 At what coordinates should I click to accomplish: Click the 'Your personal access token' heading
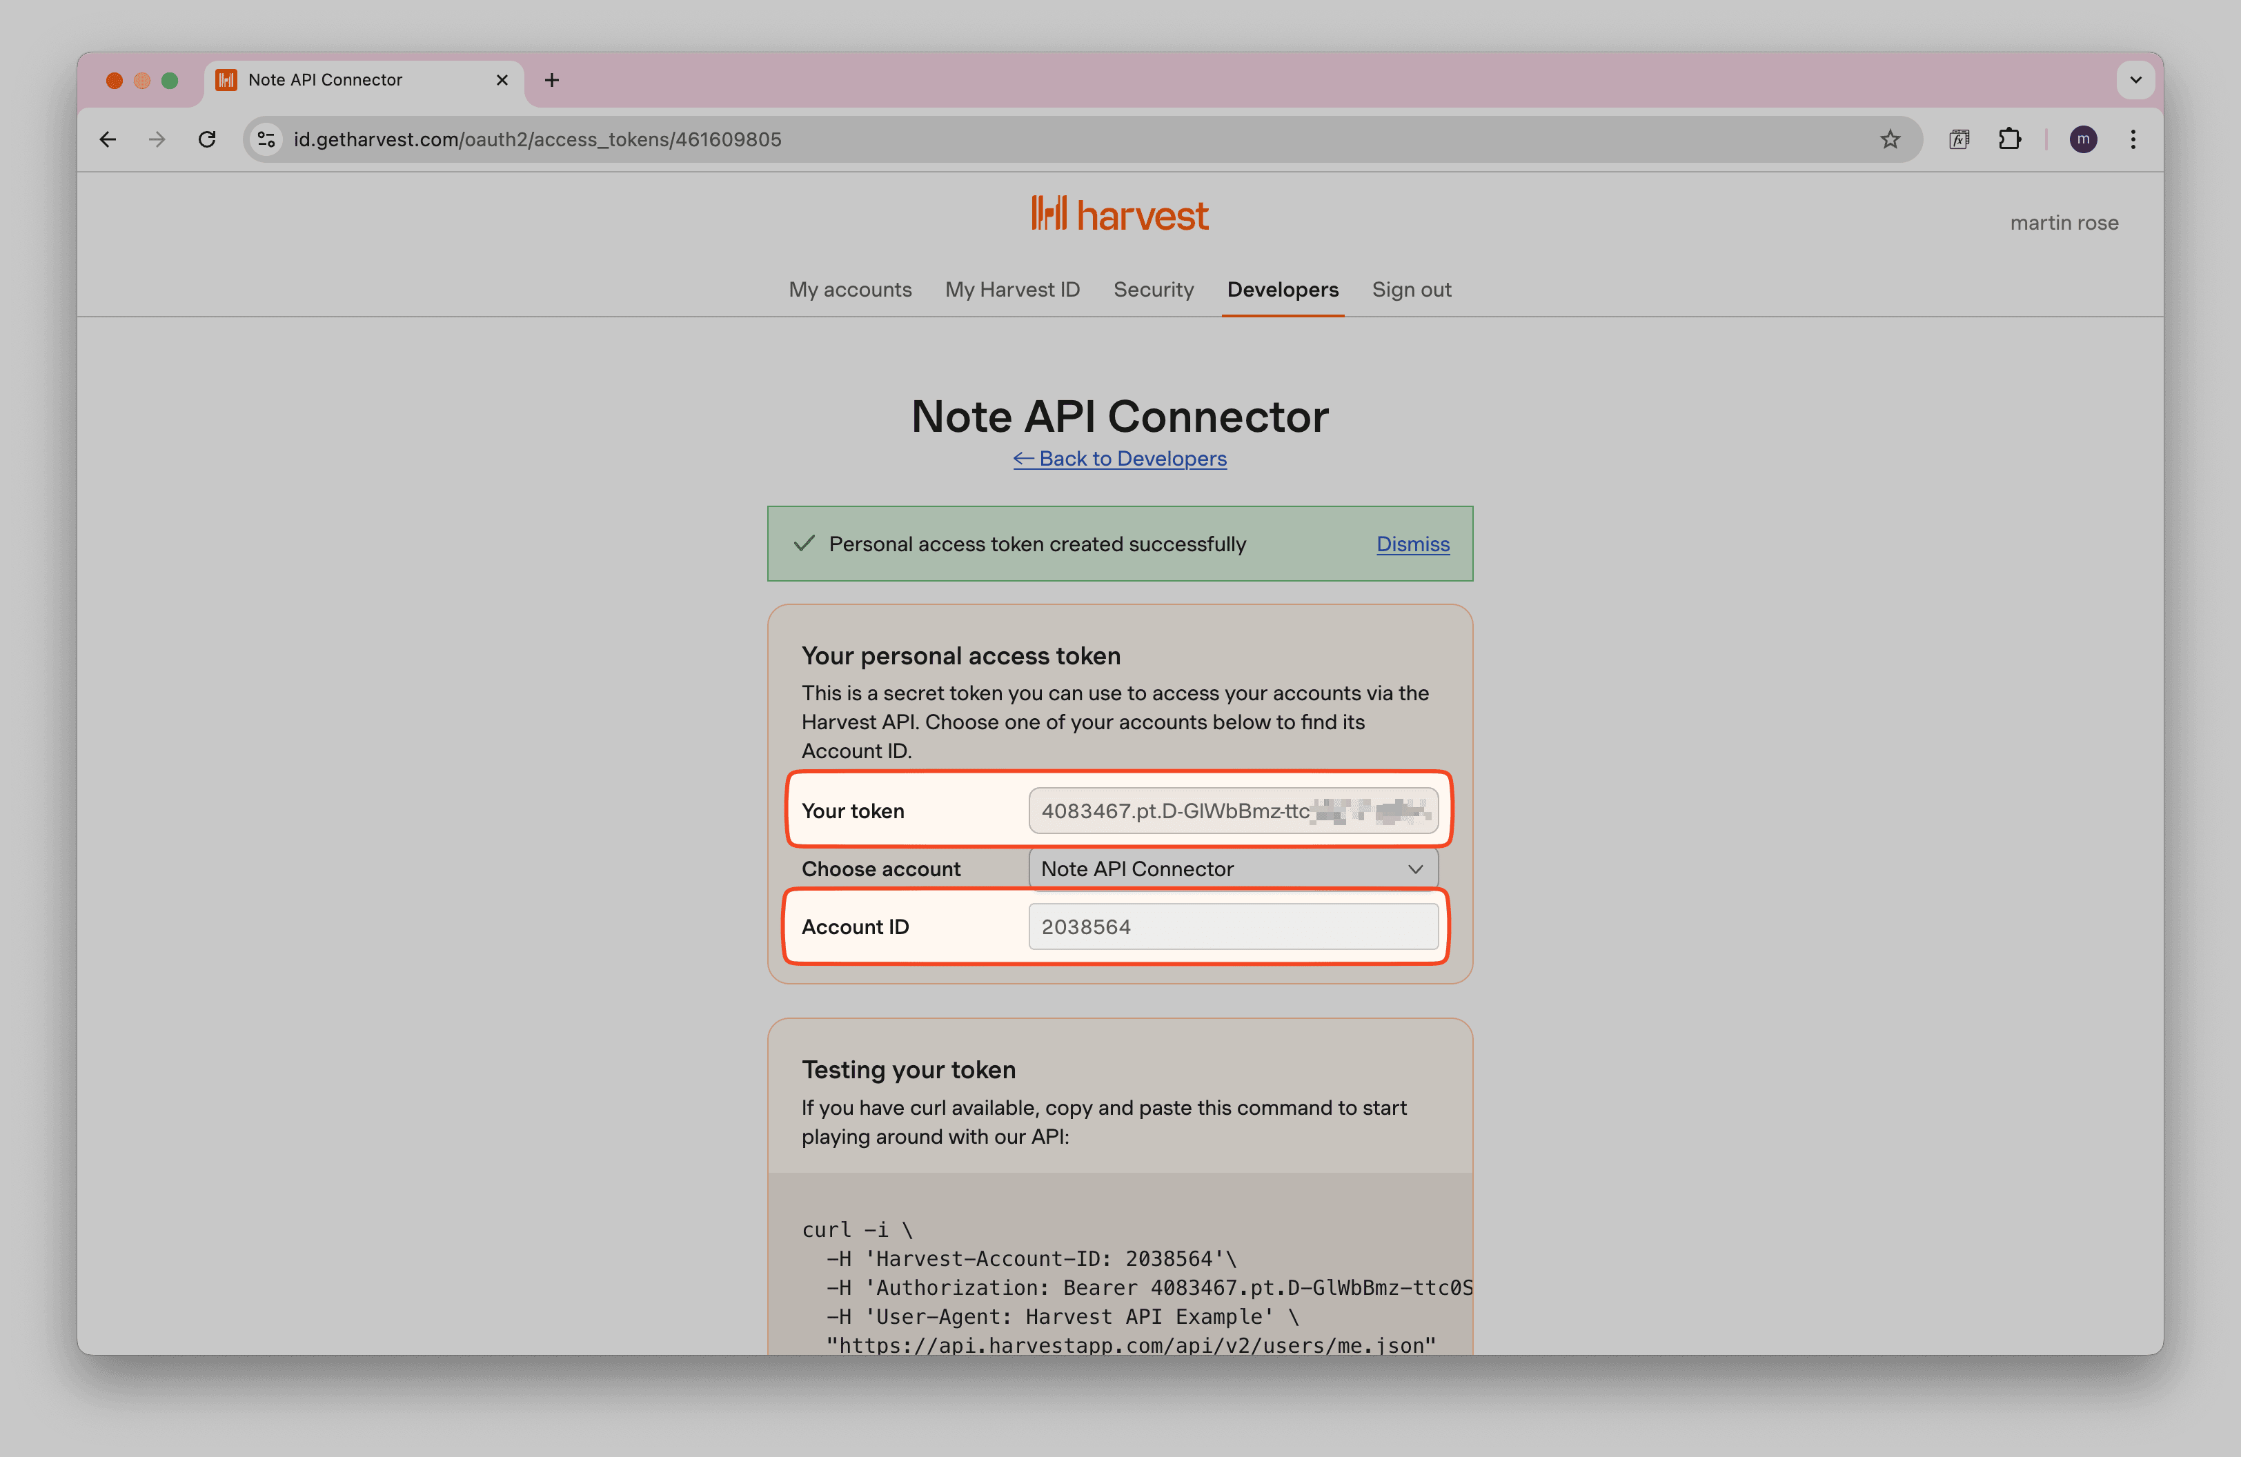(x=960, y=656)
